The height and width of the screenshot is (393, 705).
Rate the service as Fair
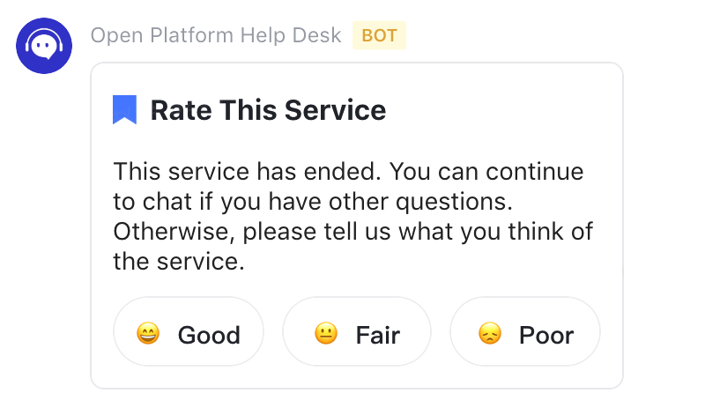click(x=357, y=335)
